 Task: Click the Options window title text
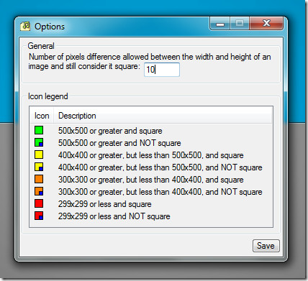(50, 27)
